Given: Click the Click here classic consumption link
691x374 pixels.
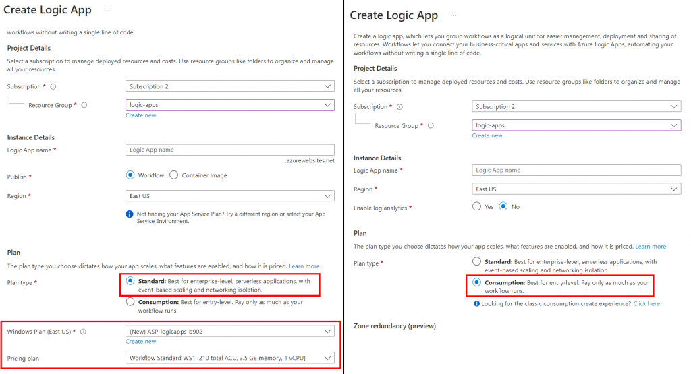Looking at the screenshot, I should (646, 304).
